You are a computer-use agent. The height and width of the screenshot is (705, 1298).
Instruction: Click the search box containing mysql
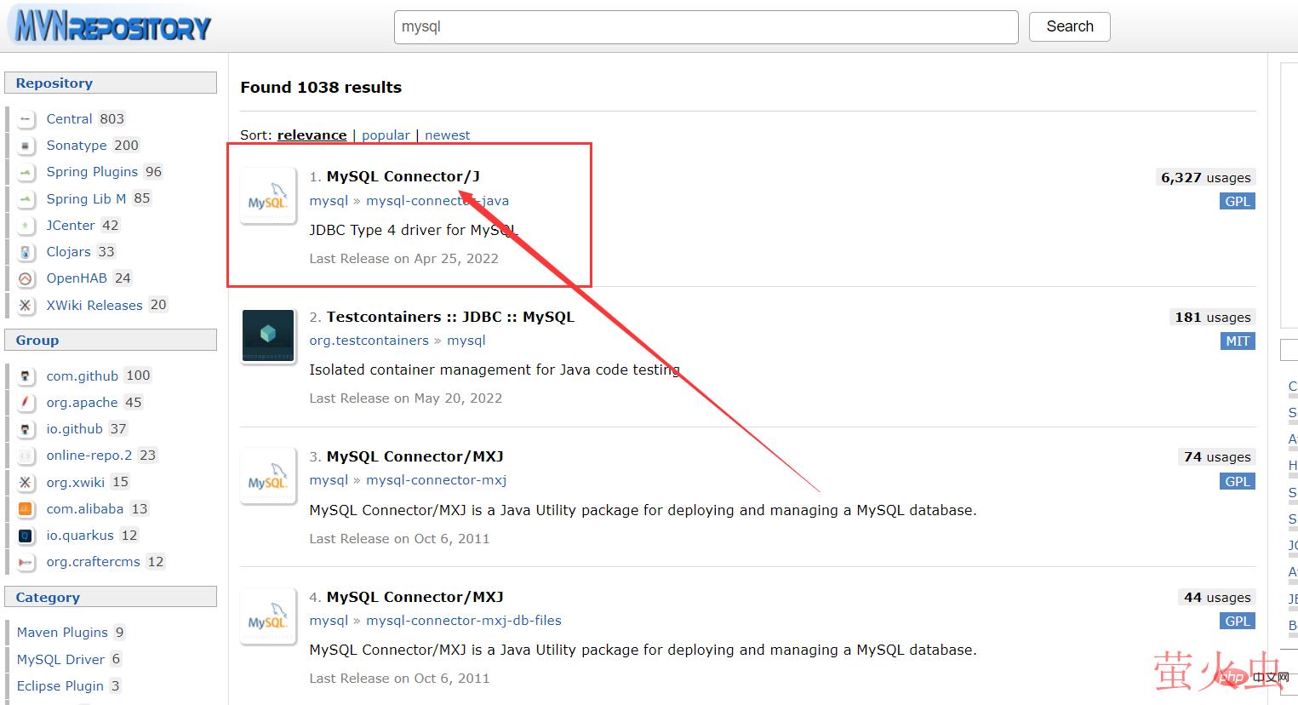(706, 26)
